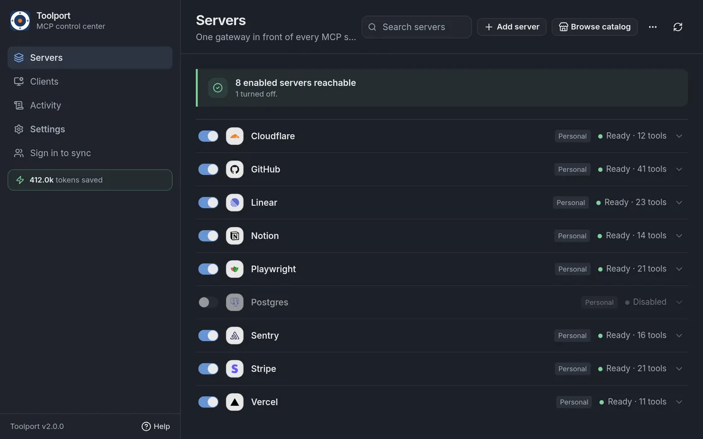Focus the Search servers field
The image size is (703, 439).
click(417, 27)
